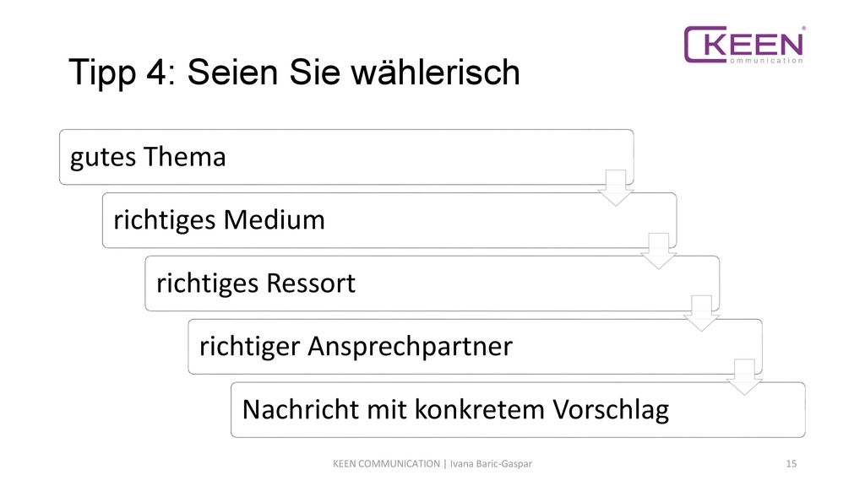Click the slide title 'Tipp 4: Seien Sie wählerisch'
The image size is (865, 486).
click(294, 73)
